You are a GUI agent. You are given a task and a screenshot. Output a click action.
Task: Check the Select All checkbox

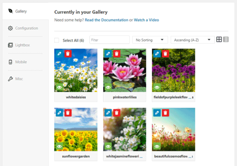57,40
